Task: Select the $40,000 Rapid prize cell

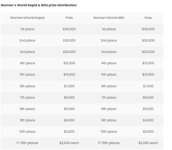Action: tap(69, 29)
